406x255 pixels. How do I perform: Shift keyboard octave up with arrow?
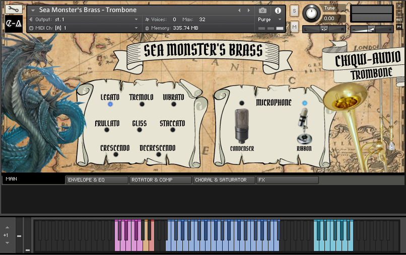[x=7, y=227]
